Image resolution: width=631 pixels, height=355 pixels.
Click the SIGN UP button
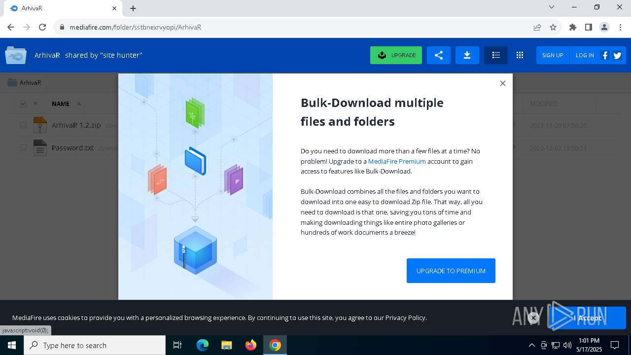point(553,55)
